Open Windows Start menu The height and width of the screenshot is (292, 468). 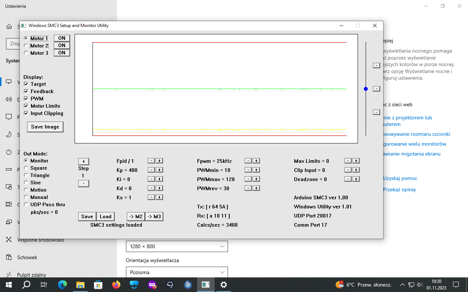coord(9,285)
